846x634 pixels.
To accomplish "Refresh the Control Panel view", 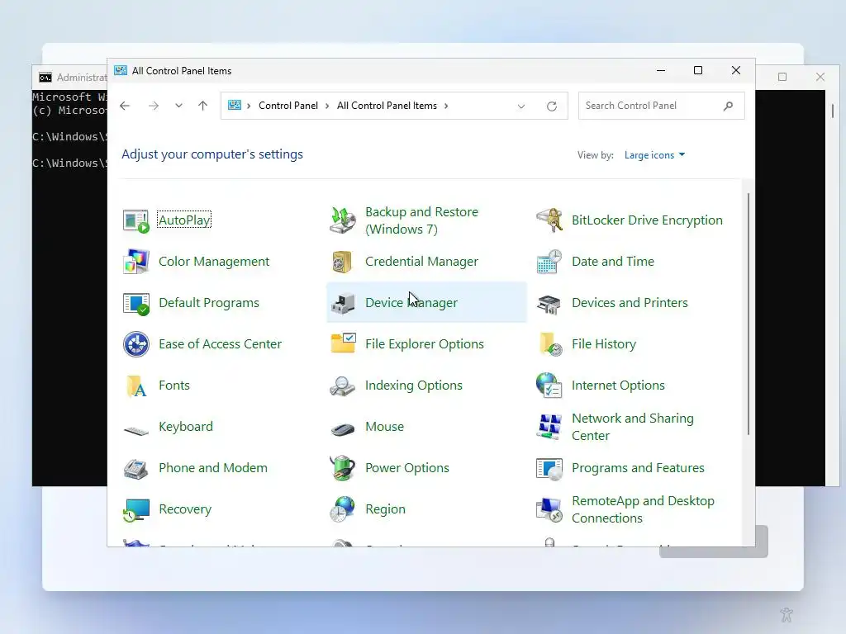I will pos(551,106).
